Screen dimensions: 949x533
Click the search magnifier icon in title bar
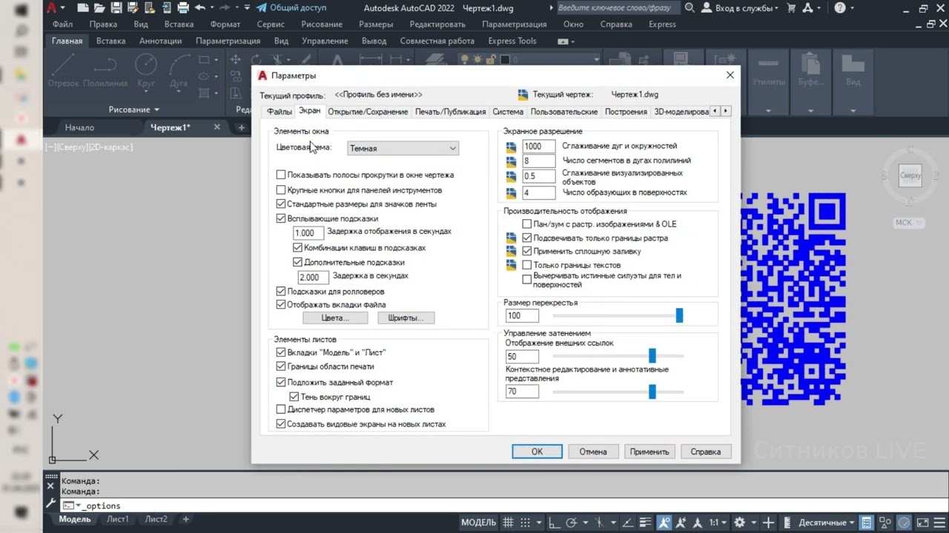pyautogui.click(x=690, y=8)
